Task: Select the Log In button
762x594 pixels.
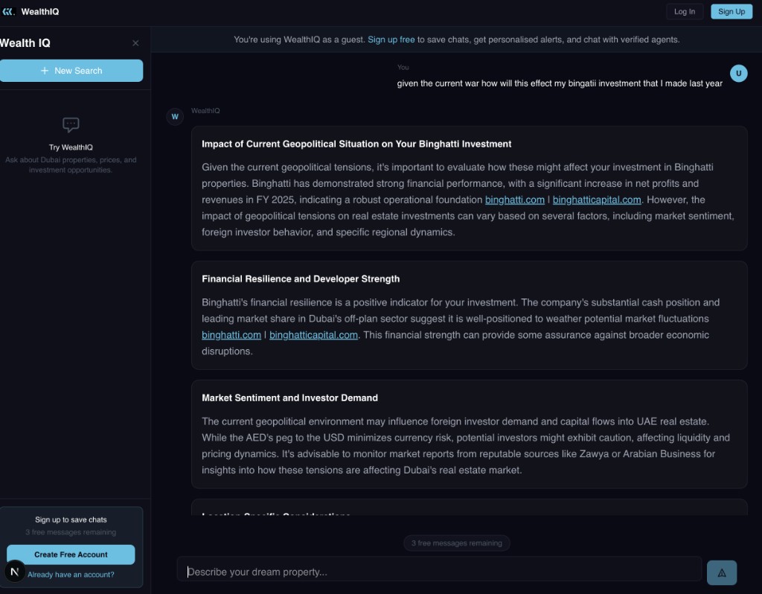Action: pos(685,11)
